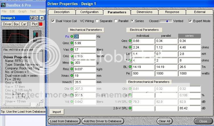Click the save icon in Design 1 titlebar
The image size is (214, 126).
point(32,18)
